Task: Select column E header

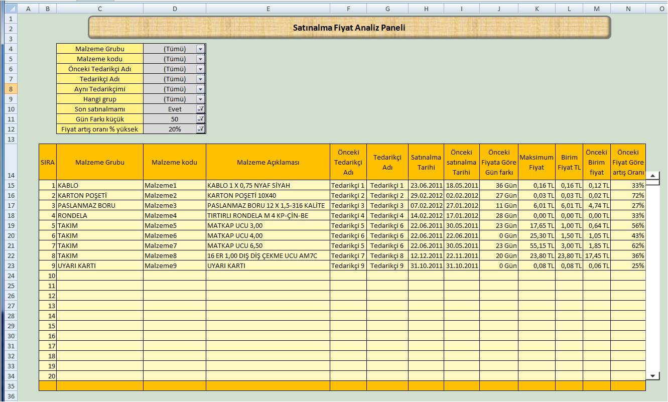Action: point(268,9)
